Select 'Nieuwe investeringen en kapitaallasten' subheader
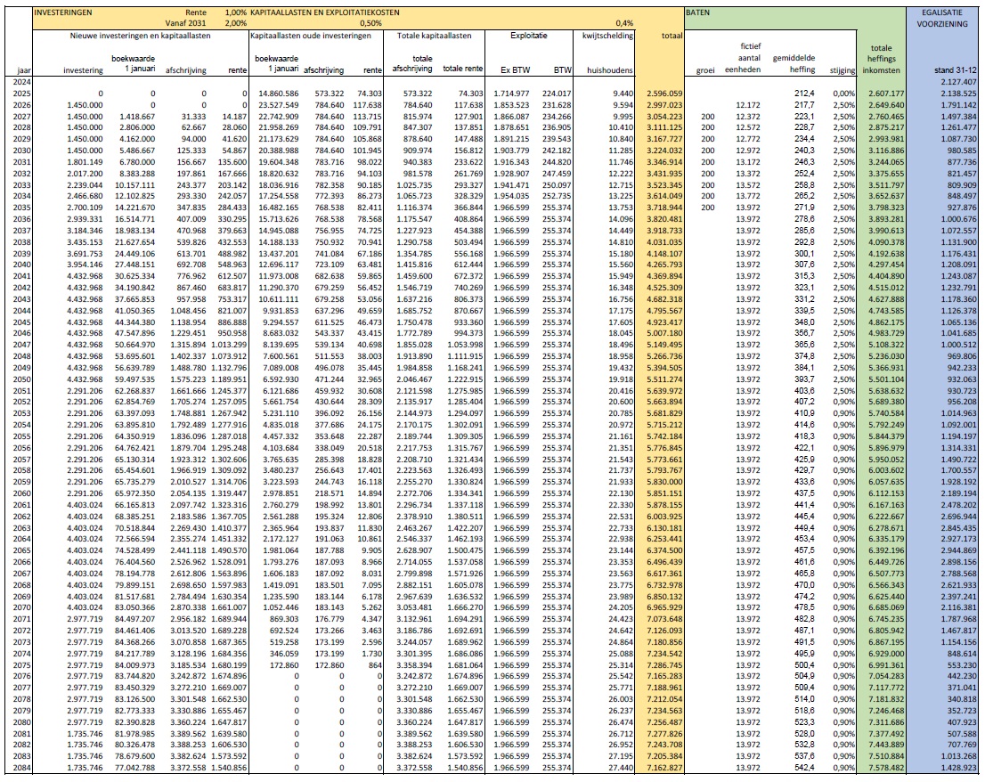 [x=140, y=36]
